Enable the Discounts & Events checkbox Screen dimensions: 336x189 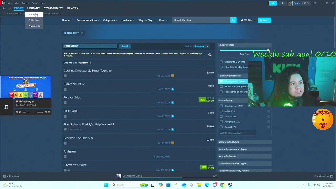pyautogui.click(x=221, y=62)
